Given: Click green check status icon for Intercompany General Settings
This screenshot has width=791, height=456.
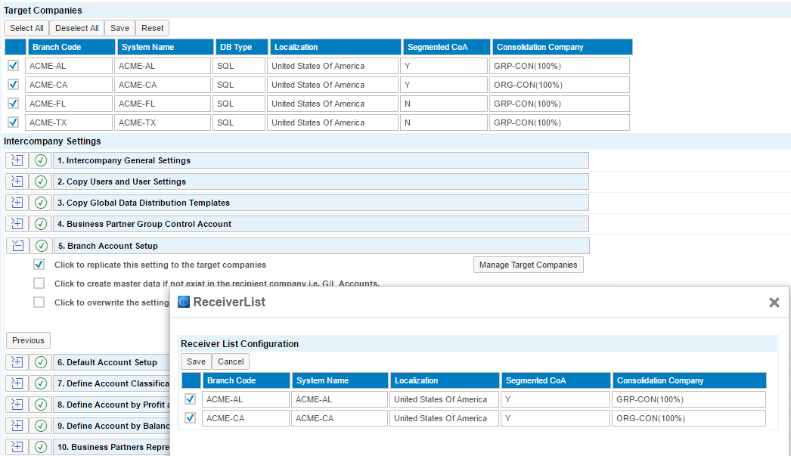Looking at the screenshot, I should (x=42, y=160).
